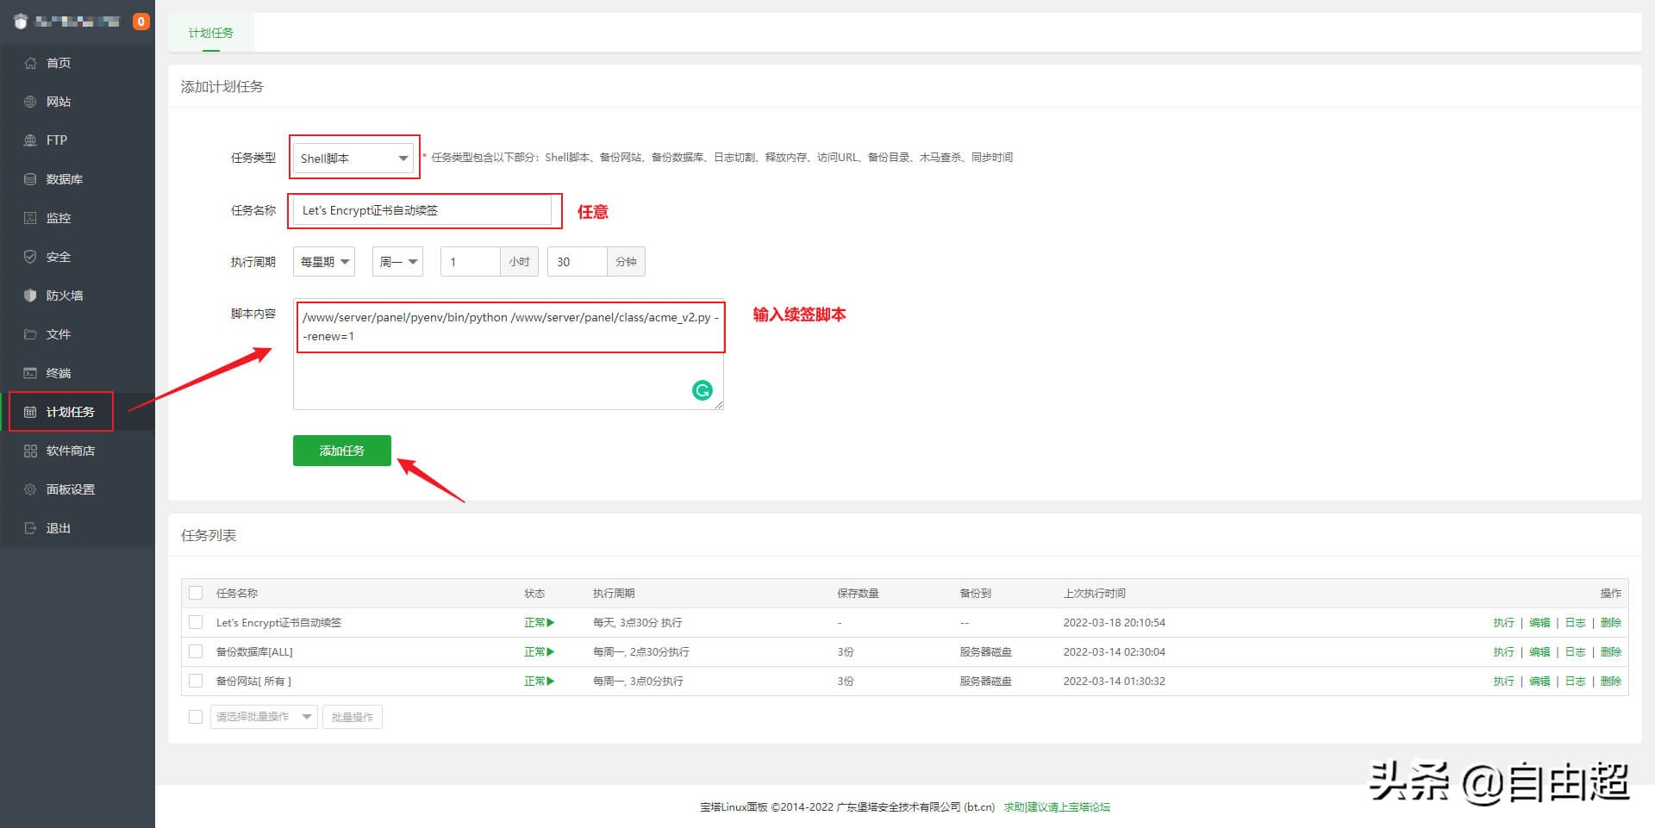
Task: Check the 备份网站[所有] task row checkbox
Action: [196, 681]
